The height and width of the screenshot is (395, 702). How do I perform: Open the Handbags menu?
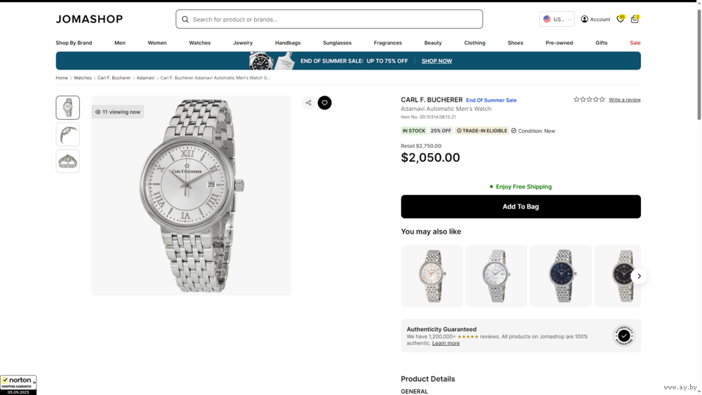click(288, 43)
